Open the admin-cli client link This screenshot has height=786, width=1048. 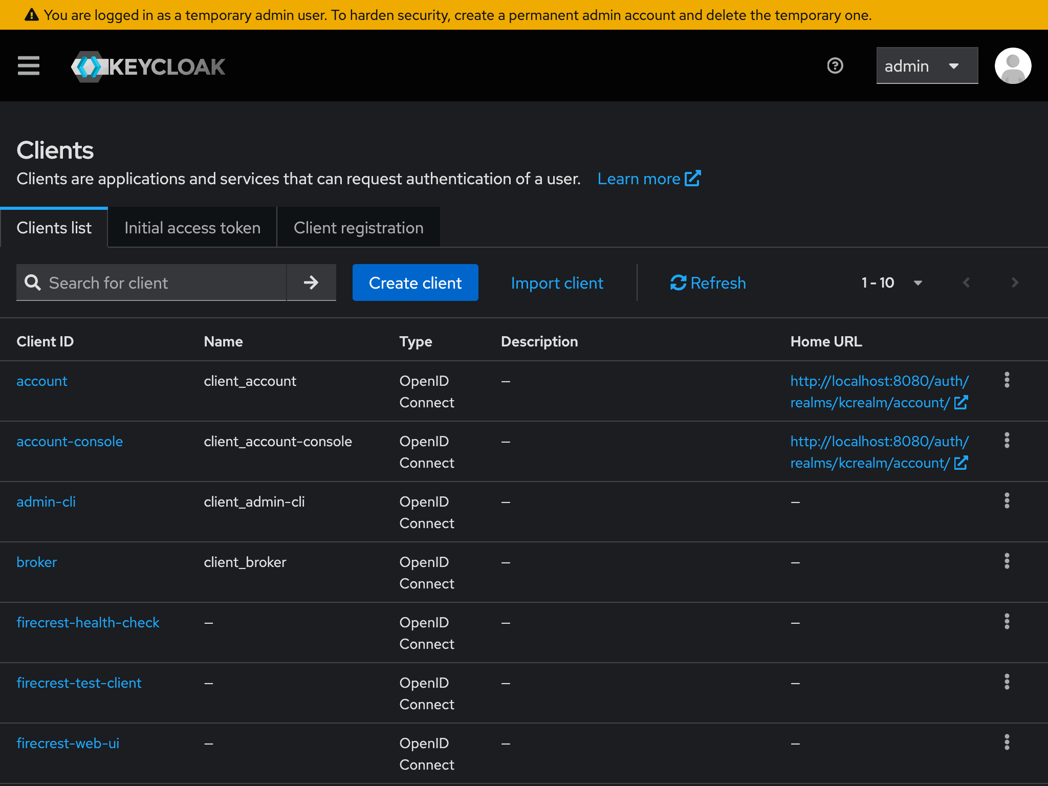tap(46, 502)
